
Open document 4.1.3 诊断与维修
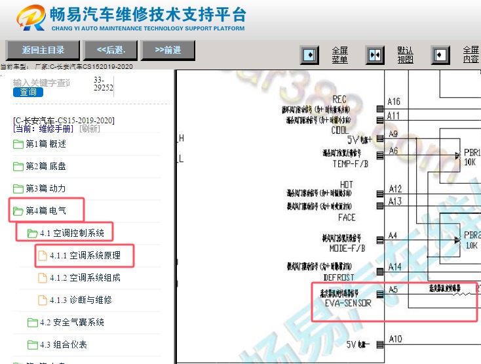click(x=81, y=300)
